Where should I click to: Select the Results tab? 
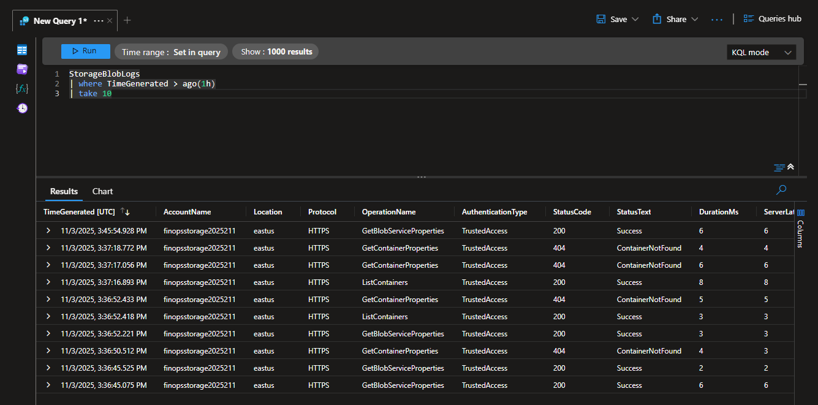tap(64, 191)
